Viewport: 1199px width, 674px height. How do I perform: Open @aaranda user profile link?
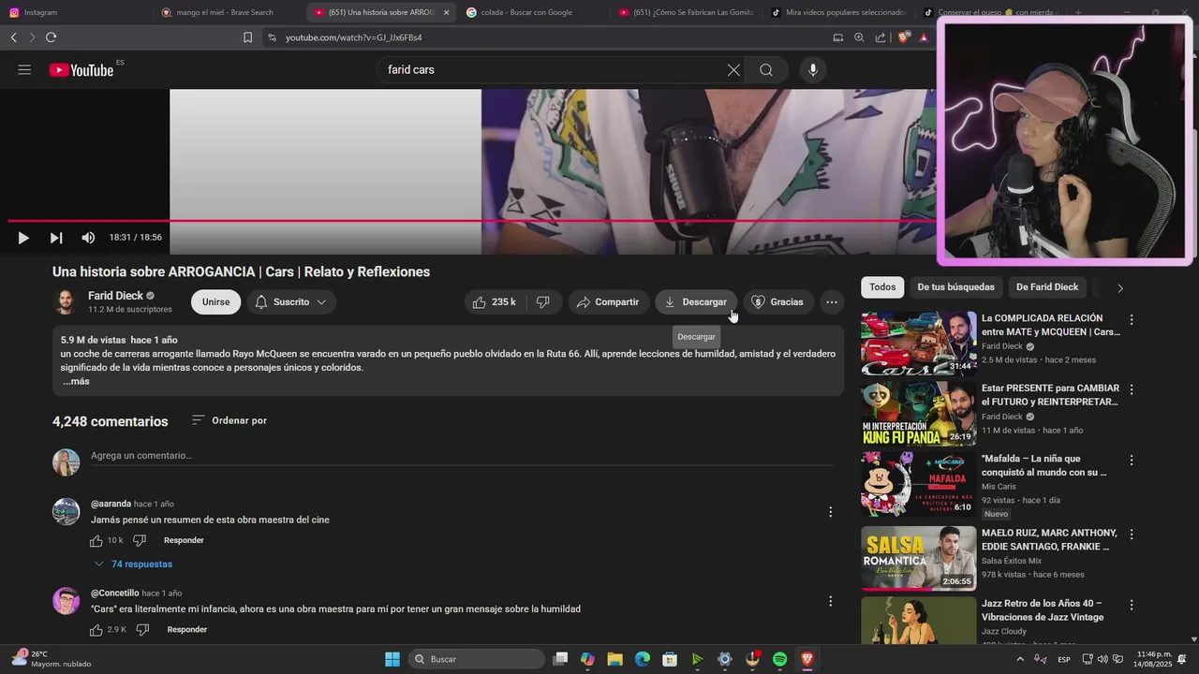[111, 505]
